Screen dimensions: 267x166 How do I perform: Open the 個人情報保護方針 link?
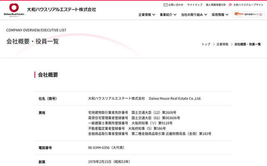click(216, 5)
